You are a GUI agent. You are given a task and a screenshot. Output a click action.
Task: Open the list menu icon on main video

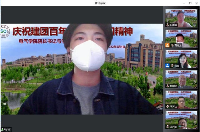tap(4, 103)
